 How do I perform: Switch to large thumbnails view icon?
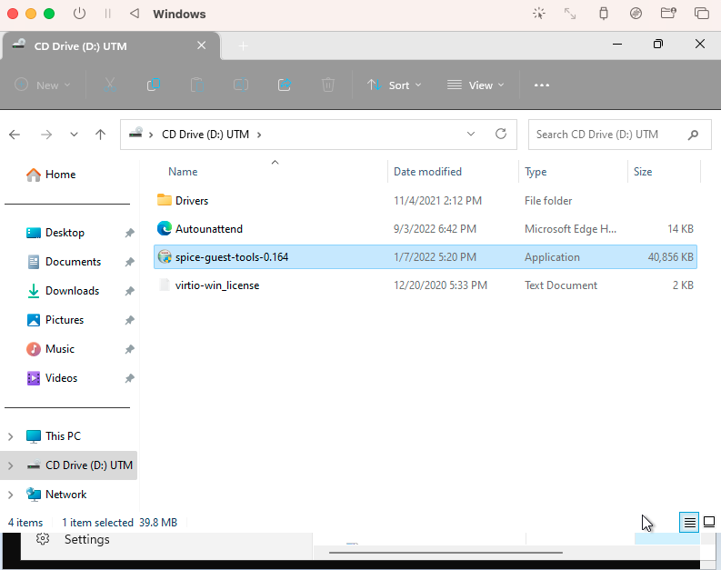pyautogui.click(x=709, y=522)
